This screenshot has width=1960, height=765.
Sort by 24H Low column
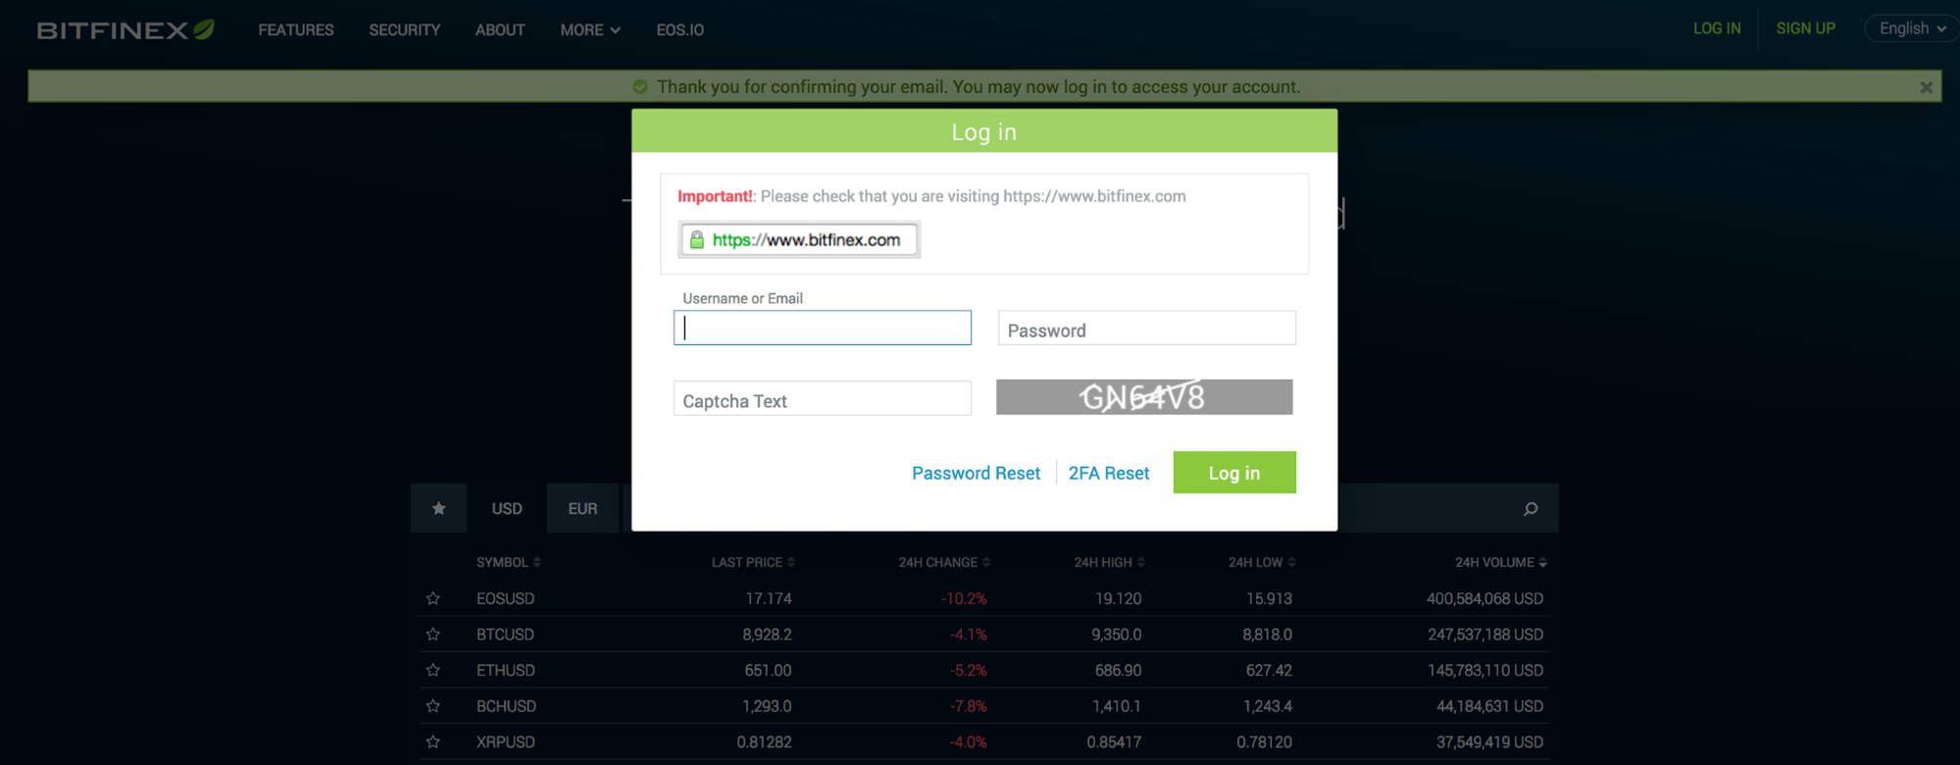[1262, 562]
